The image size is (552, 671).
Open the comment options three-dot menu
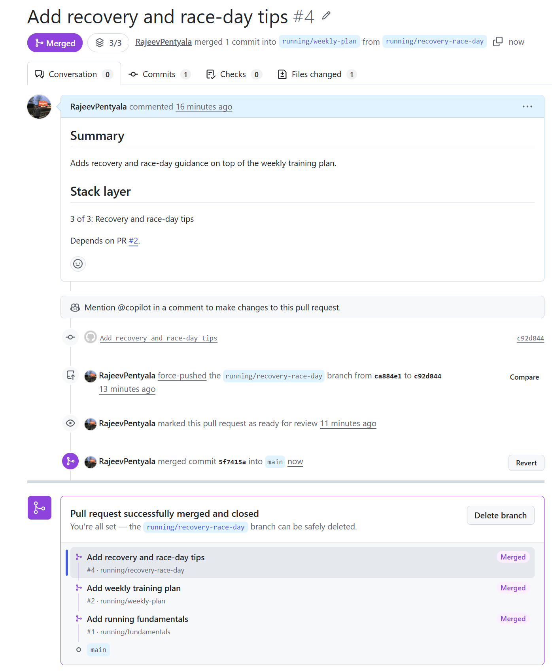coord(527,106)
